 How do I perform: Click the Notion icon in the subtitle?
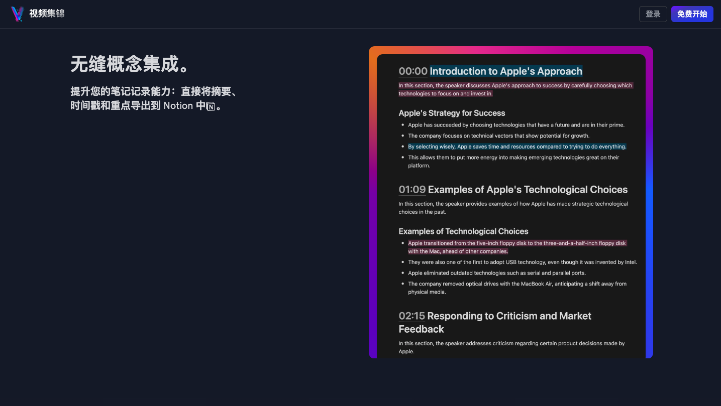click(x=211, y=106)
